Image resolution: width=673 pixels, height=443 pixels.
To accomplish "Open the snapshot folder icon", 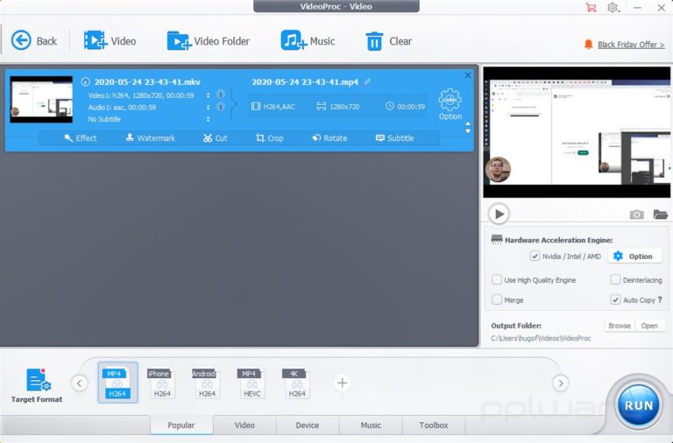I will click(x=660, y=214).
